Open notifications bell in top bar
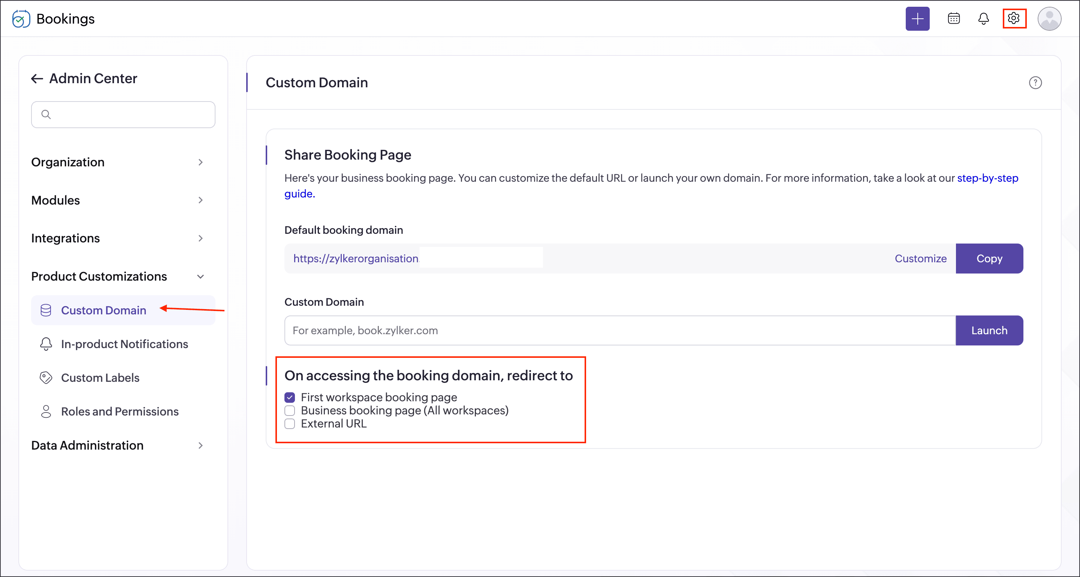The image size is (1080, 577). [x=983, y=19]
